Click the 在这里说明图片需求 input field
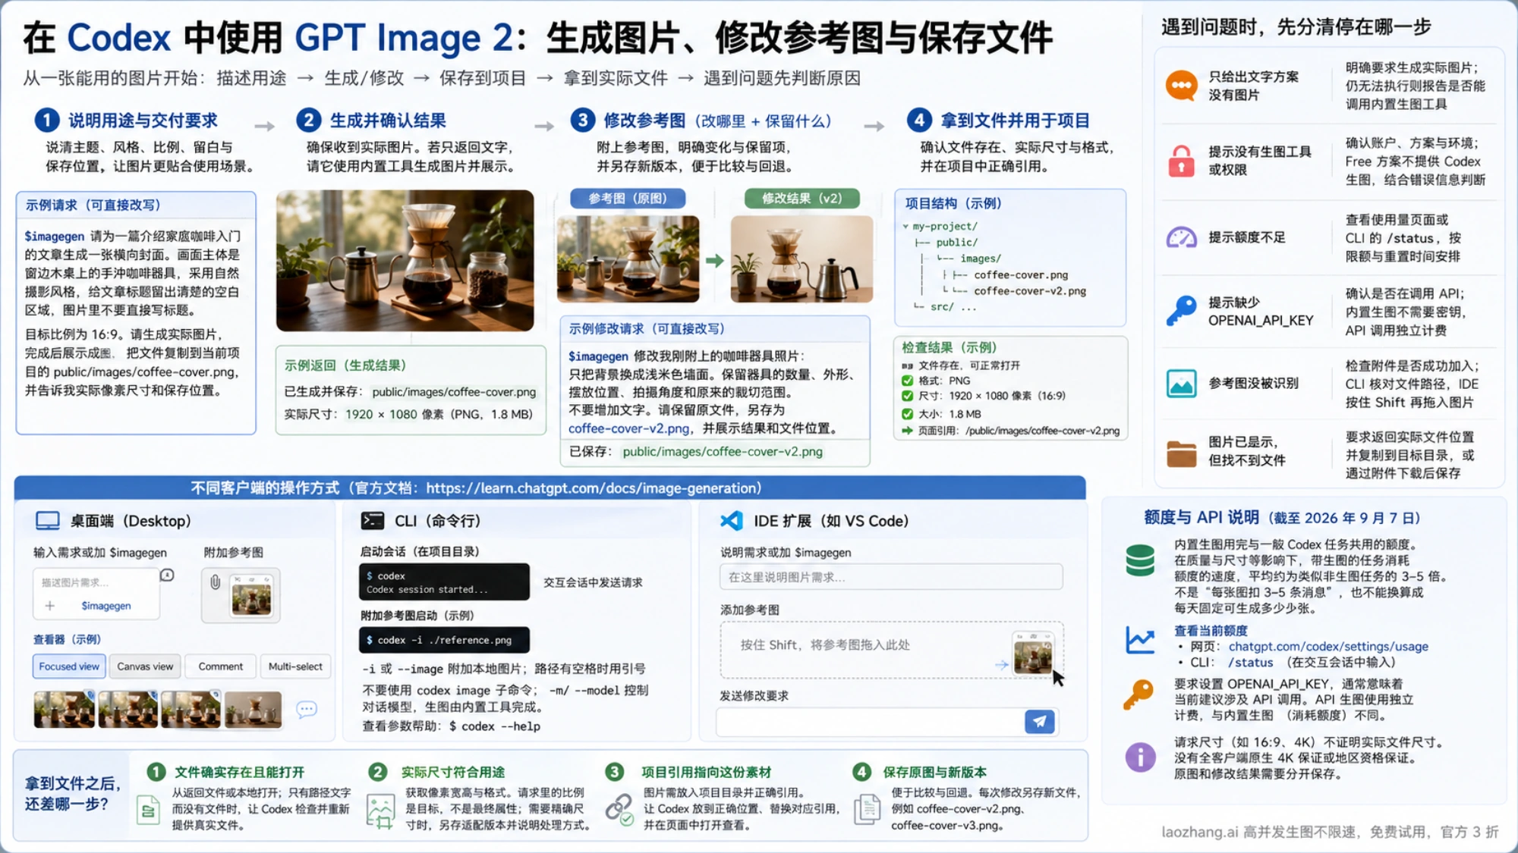 890,577
